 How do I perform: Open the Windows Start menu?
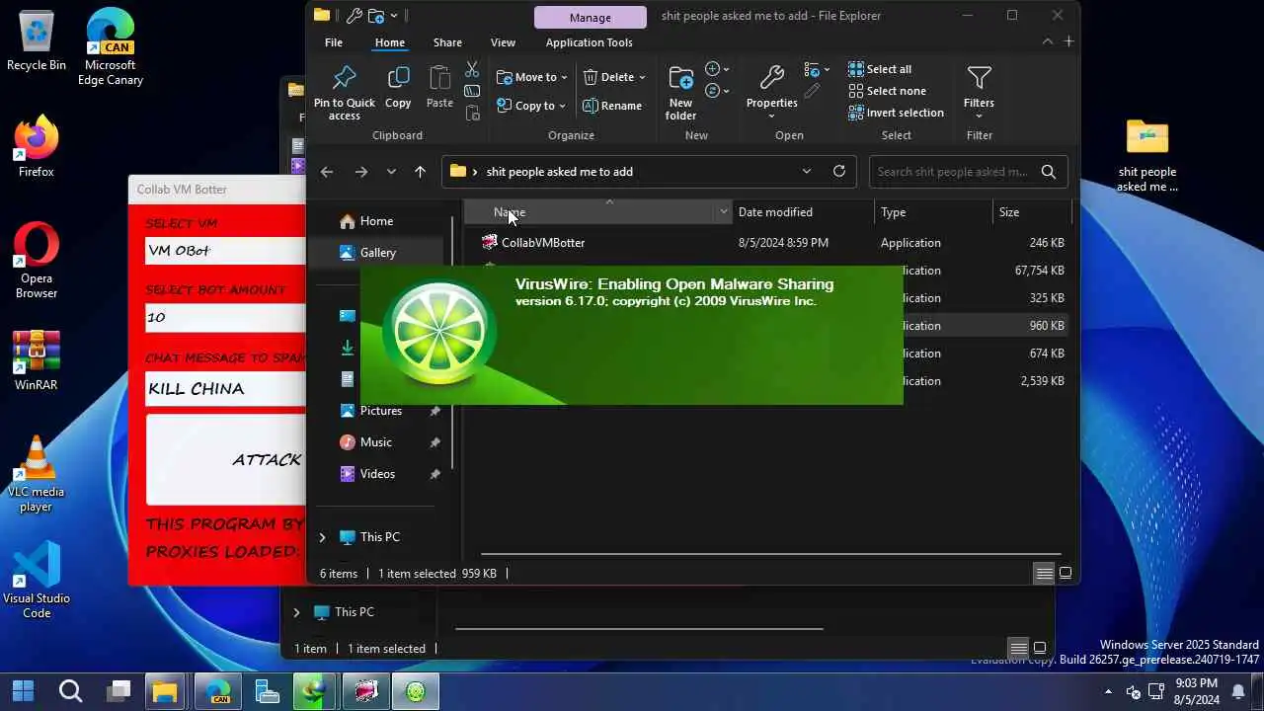[23, 691]
